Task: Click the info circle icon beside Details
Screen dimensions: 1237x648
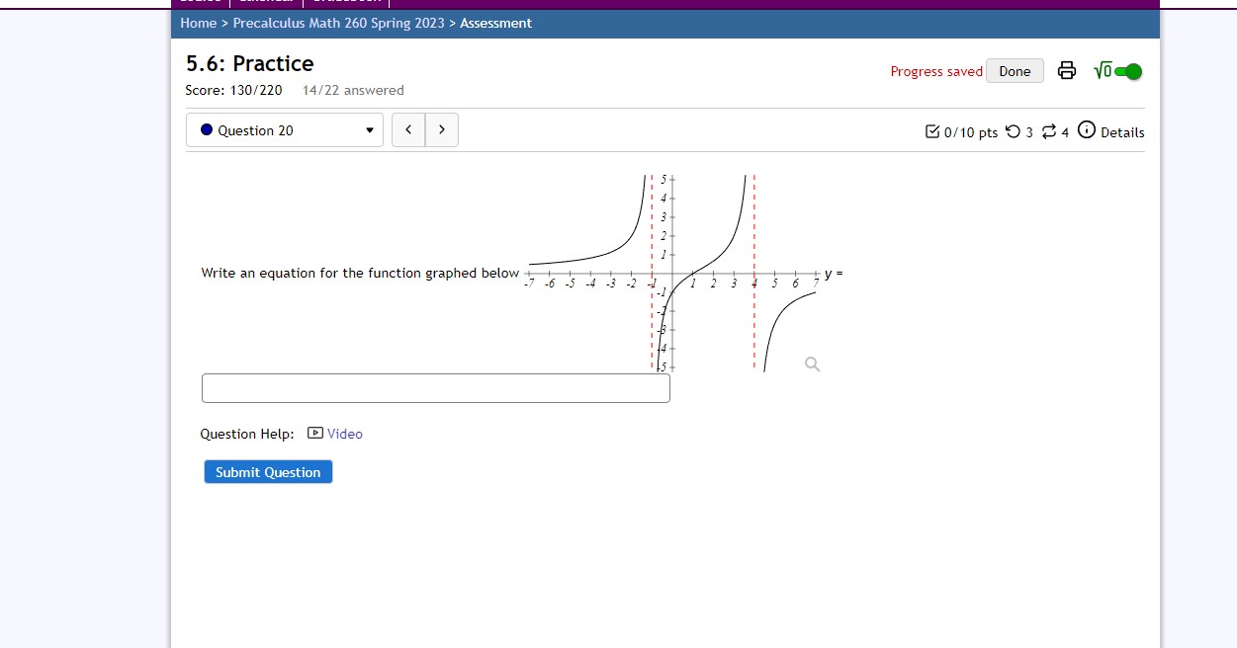Action: point(1087,129)
